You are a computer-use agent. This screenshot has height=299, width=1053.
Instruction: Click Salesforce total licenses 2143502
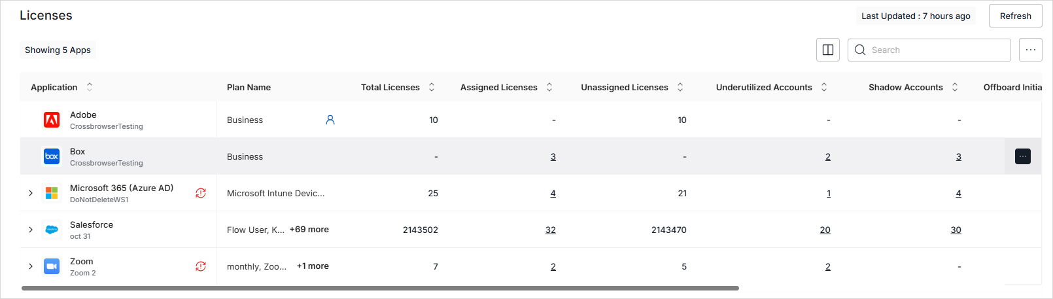click(x=421, y=230)
